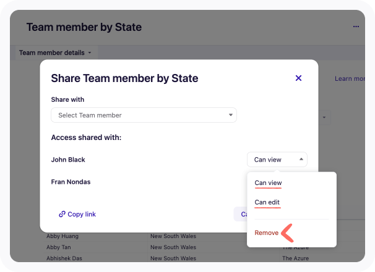Click the John Black name entry
Screen dimensions: 375x272
pyautogui.click(x=68, y=160)
